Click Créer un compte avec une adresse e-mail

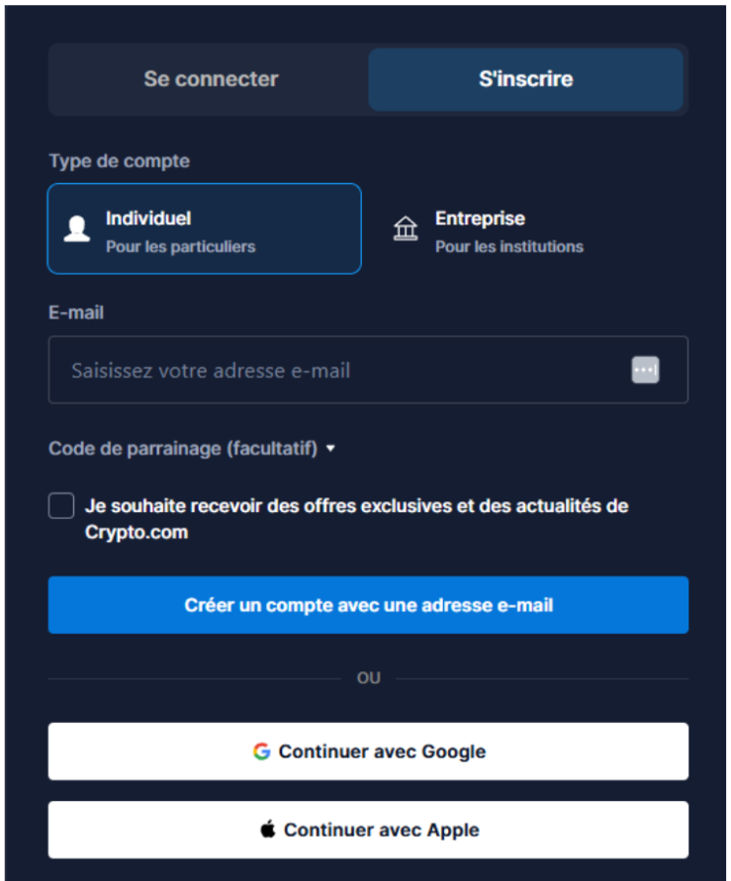pyautogui.click(x=368, y=605)
